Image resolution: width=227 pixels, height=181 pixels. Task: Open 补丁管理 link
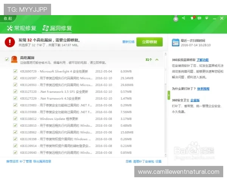click(26, 161)
